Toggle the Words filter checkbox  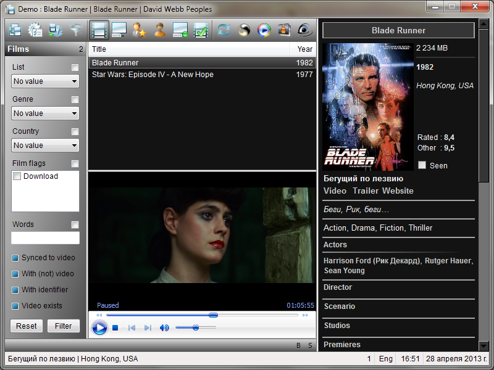pyautogui.click(x=75, y=224)
